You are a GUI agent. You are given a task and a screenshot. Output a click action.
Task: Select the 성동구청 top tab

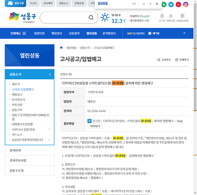15,3
